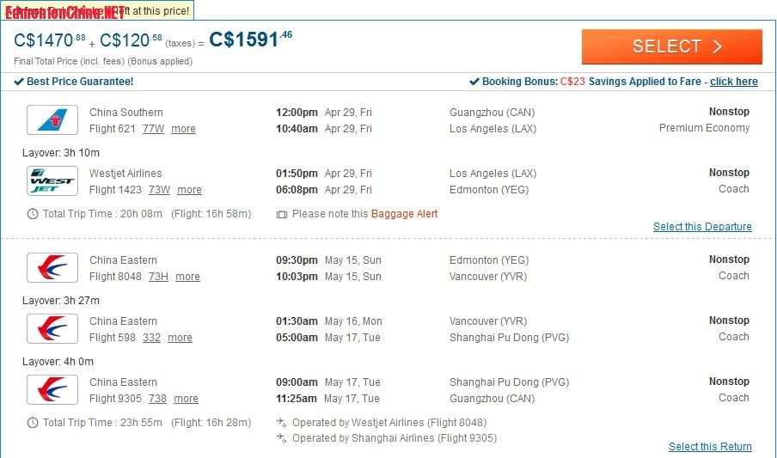Screen dimensions: 777x458
Task: Choose 'Select this Departure' link
Action: (x=702, y=227)
